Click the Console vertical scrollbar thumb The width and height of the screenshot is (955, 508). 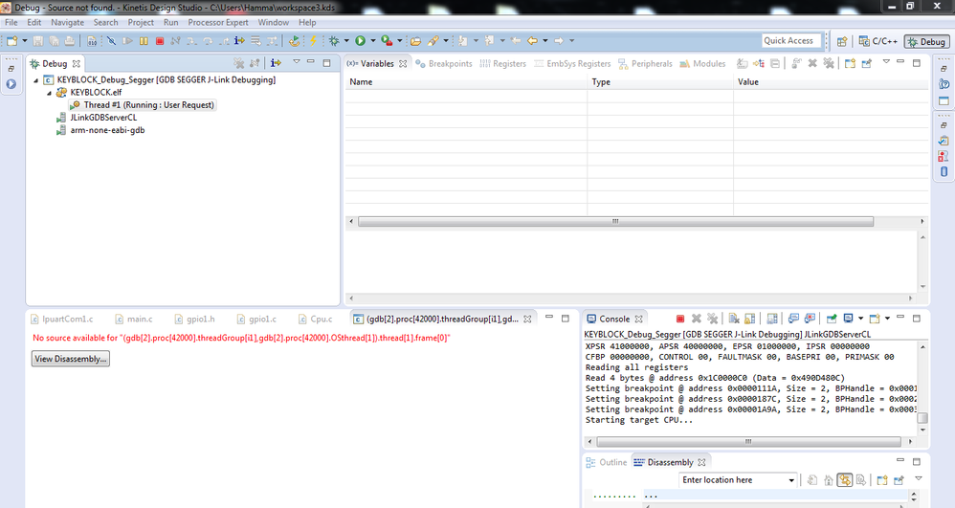point(922,418)
